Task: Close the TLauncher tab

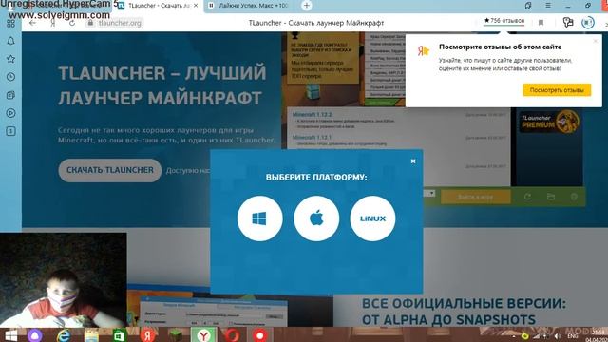Action: pyautogui.click(x=196, y=6)
